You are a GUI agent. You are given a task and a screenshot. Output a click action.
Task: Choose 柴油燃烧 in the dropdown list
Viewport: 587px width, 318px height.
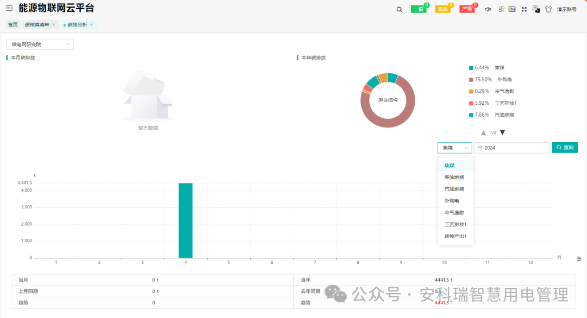455,177
